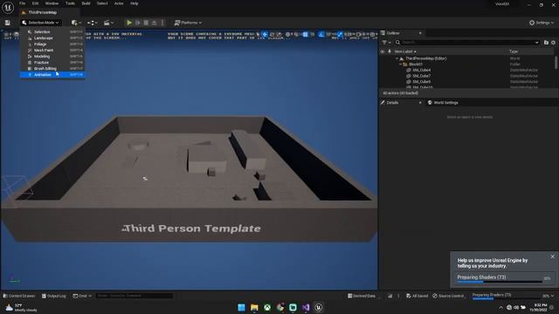559x314 pixels.
Task: Choose Landscape mode from the list
Action: click(52, 38)
